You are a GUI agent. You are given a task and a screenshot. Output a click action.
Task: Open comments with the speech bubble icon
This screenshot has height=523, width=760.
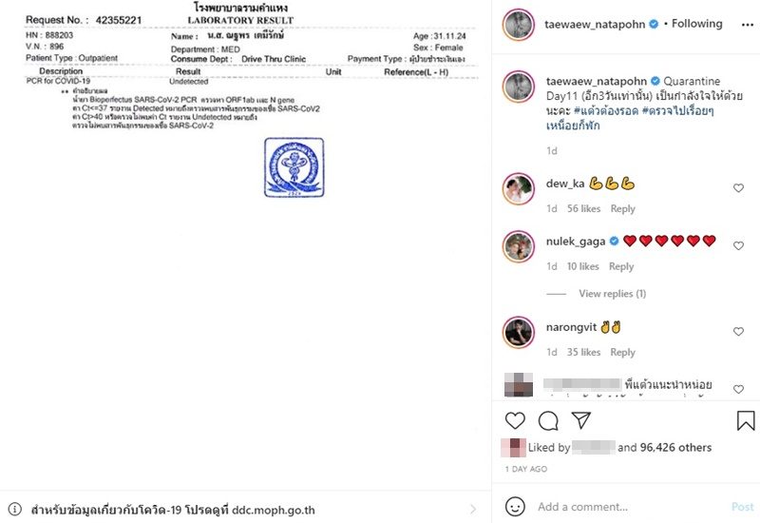548,421
